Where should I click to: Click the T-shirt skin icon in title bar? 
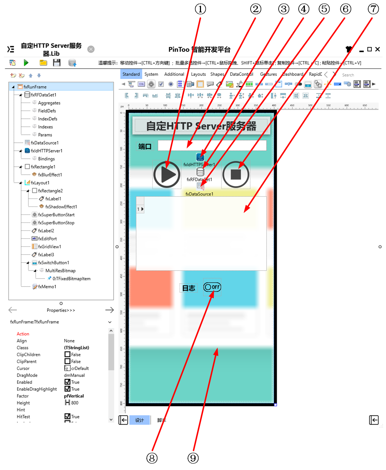[x=349, y=49]
